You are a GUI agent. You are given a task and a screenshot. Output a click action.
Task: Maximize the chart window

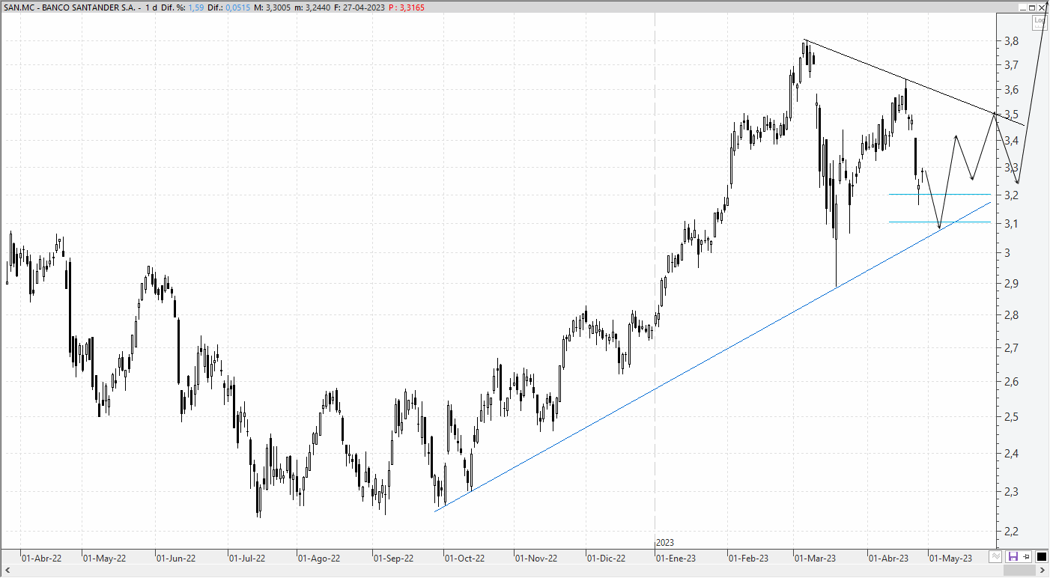(x=1031, y=7)
